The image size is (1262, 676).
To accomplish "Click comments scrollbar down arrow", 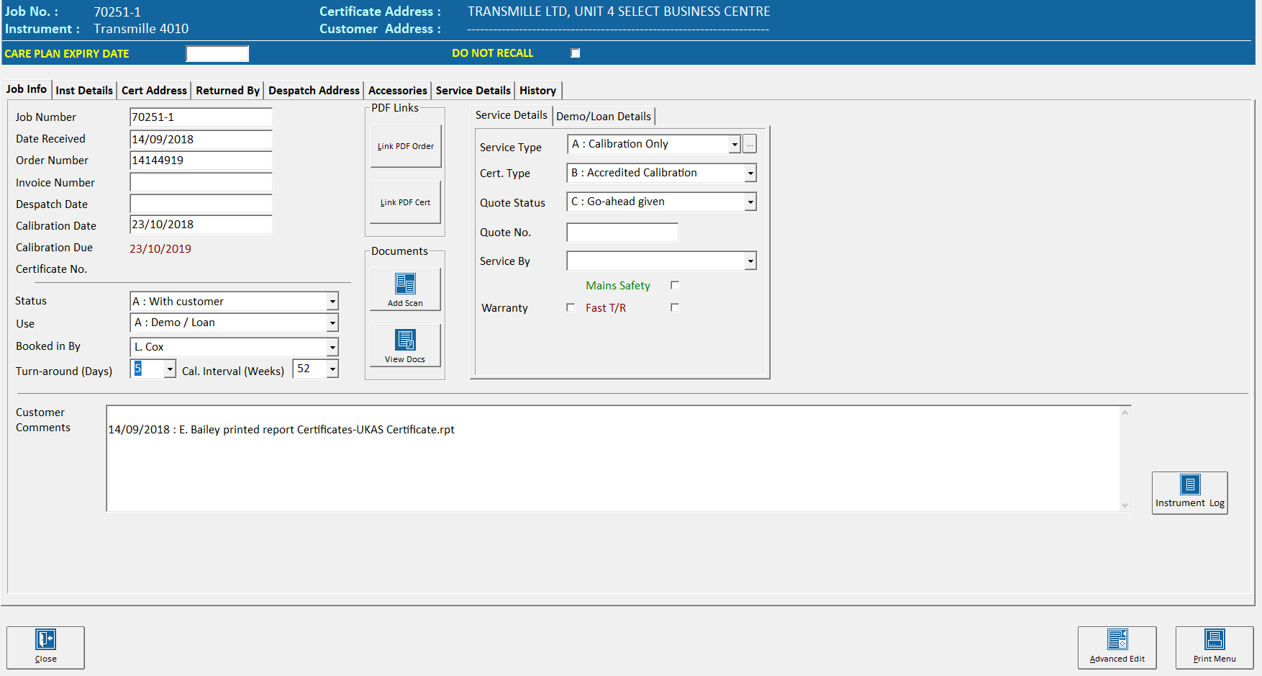I will click(1125, 505).
